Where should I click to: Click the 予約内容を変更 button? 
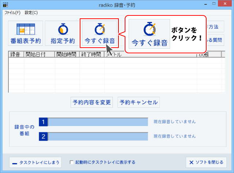92,102
